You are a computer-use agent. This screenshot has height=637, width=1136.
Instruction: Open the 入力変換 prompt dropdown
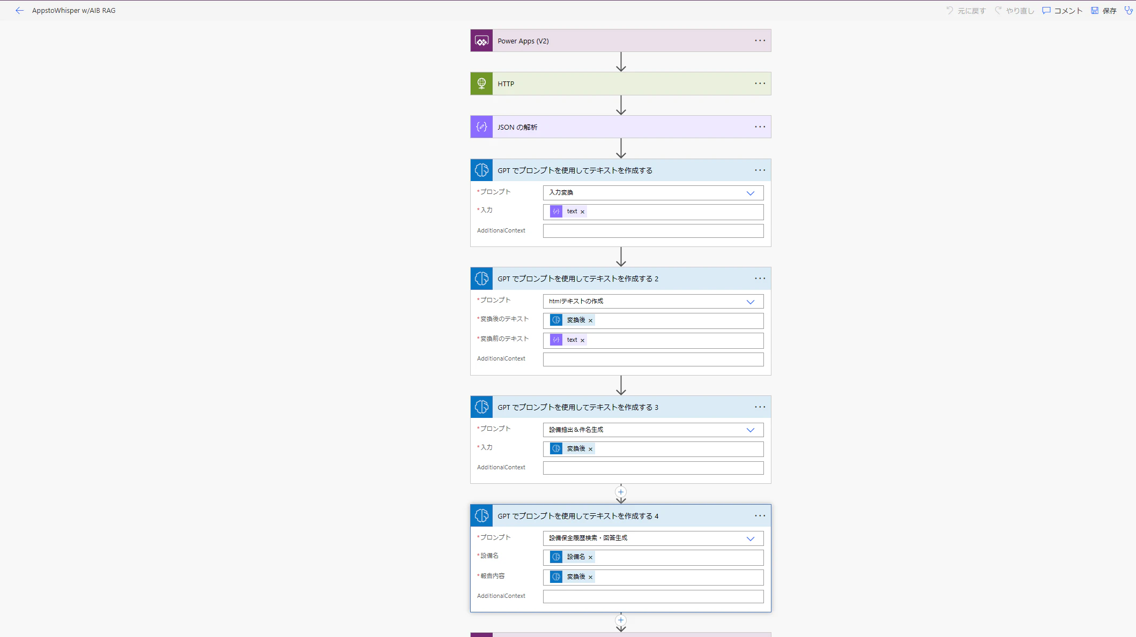coord(653,193)
